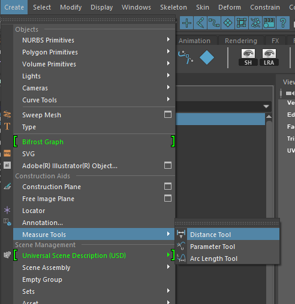Click the snap to grid plus icon
The height and width of the screenshot is (304, 295).
tap(186, 23)
